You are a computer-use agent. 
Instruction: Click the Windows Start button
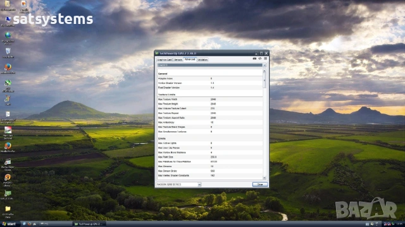point(9,224)
